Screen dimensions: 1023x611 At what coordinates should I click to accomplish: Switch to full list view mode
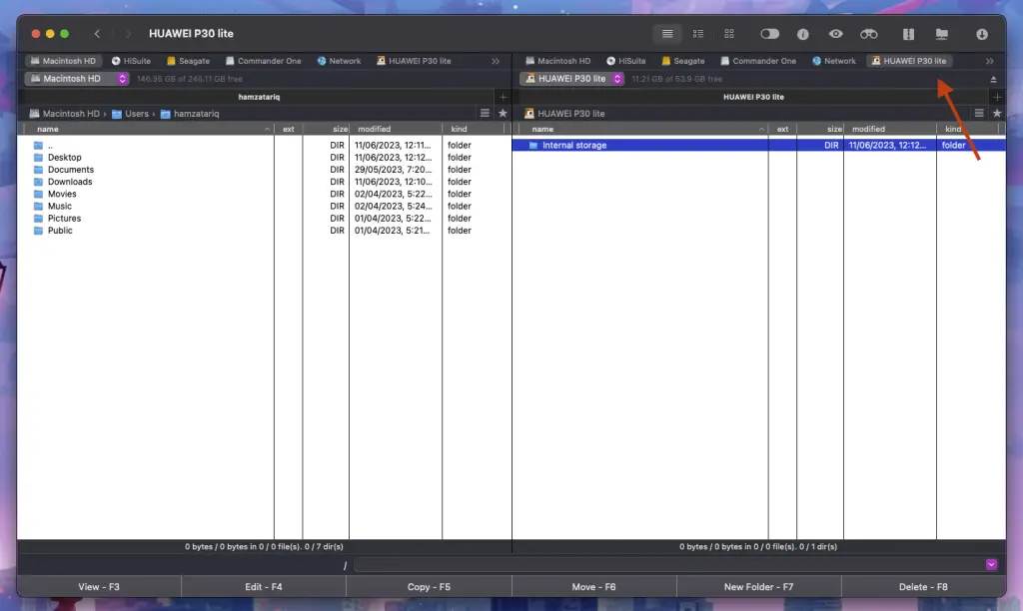666,34
